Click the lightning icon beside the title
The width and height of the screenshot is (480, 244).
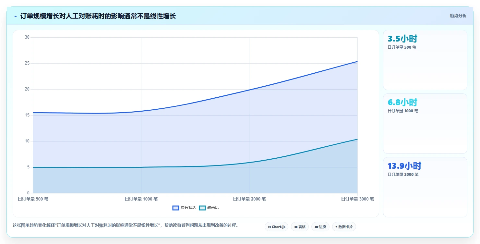coord(15,16)
